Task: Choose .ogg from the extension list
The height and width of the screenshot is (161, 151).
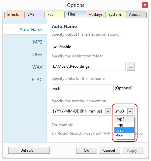Action: pyautogui.click(x=124, y=125)
